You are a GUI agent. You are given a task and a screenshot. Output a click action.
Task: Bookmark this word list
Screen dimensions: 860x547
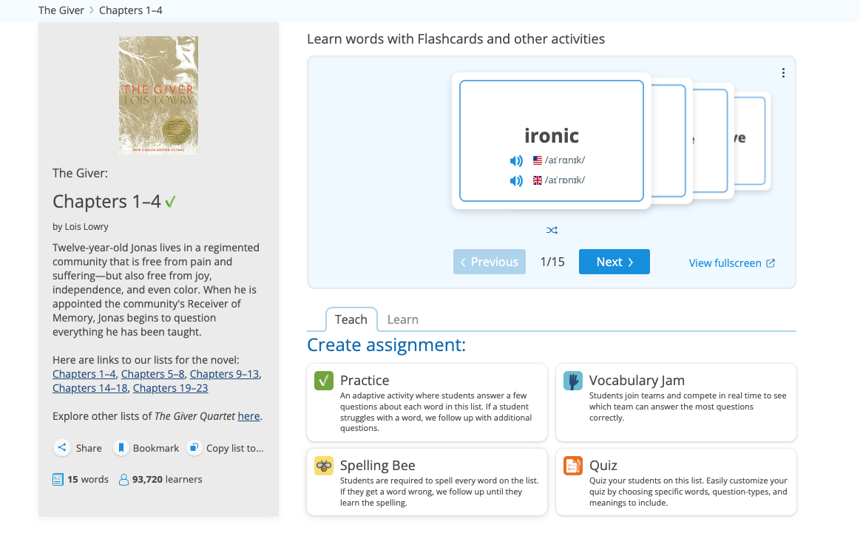[x=121, y=447]
